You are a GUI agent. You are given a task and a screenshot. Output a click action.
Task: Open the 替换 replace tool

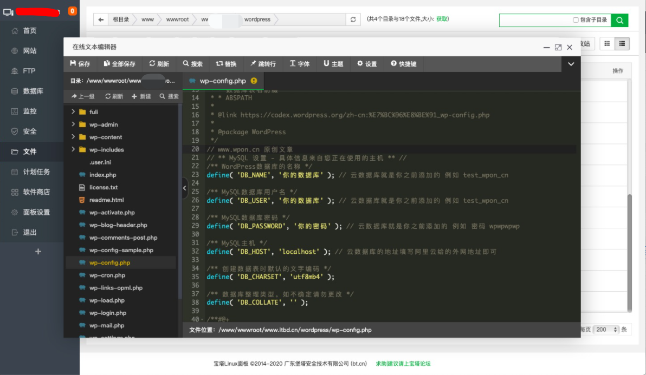(226, 64)
